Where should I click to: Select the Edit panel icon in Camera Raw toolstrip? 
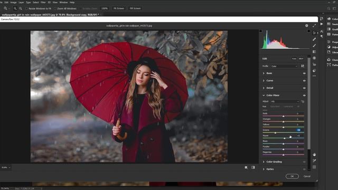click(x=314, y=33)
